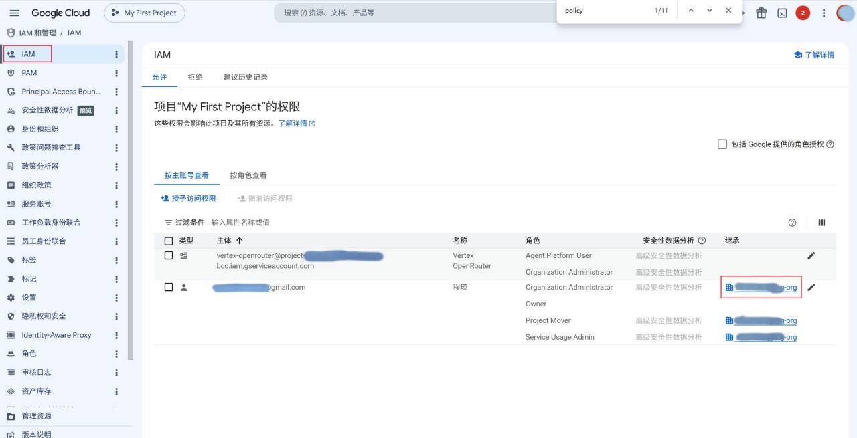Image resolution: width=857 pixels, height=438 pixels.
Task: Open inherited org link for Project Mover
Action: pyautogui.click(x=761, y=320)
